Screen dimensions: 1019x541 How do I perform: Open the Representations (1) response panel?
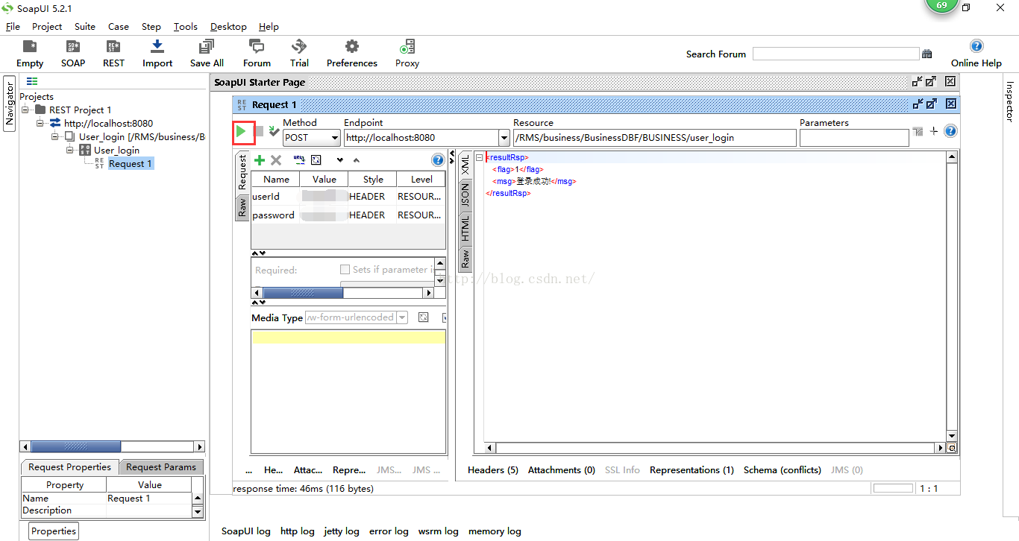click(x=692, y=470)
